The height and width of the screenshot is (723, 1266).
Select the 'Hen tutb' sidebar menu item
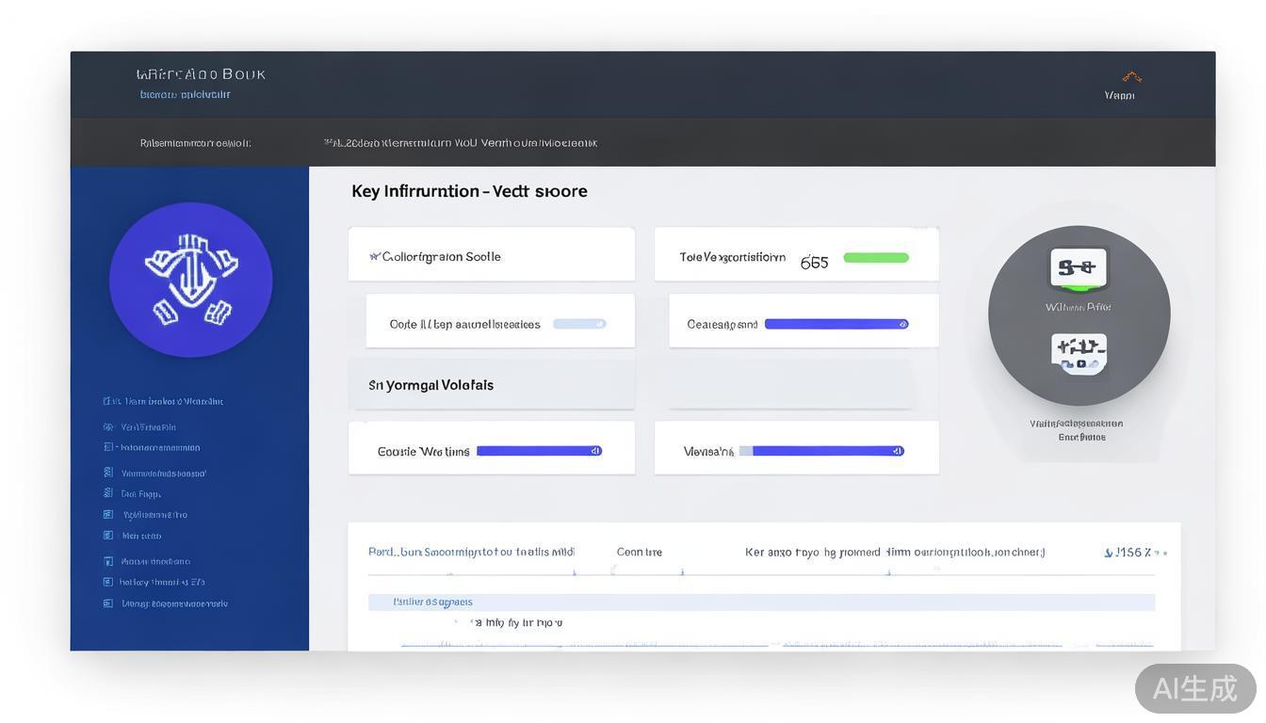[141, 536]
